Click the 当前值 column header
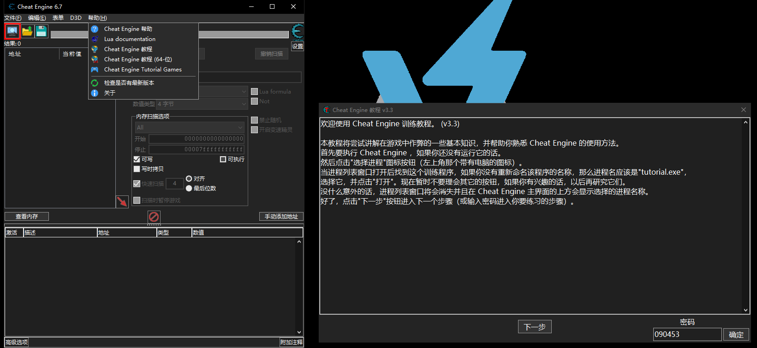Image resolution: width=757 pixels, height=348 pixels. pos(73,54)
